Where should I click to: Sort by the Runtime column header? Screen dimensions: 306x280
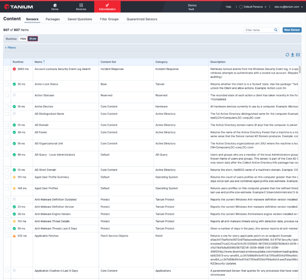[18, 62]
